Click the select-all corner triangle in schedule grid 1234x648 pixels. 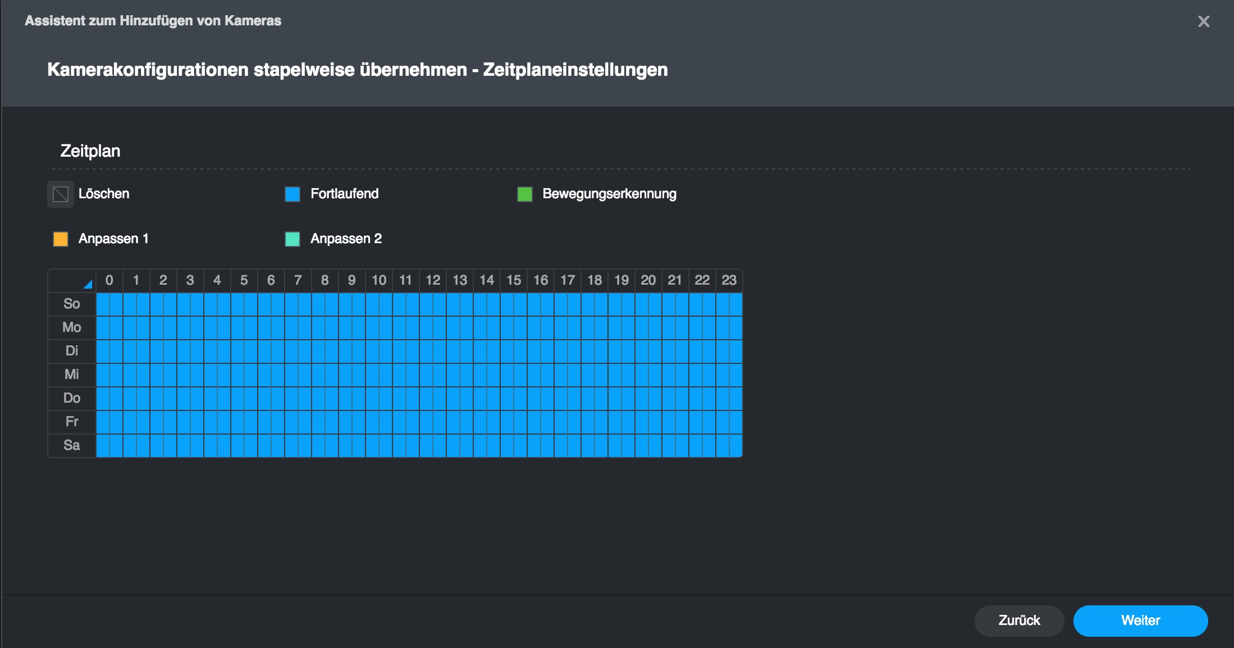pos(87,284)
